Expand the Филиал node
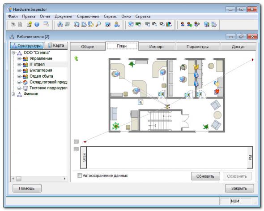The image size is (264, 211). coord(13,94)
